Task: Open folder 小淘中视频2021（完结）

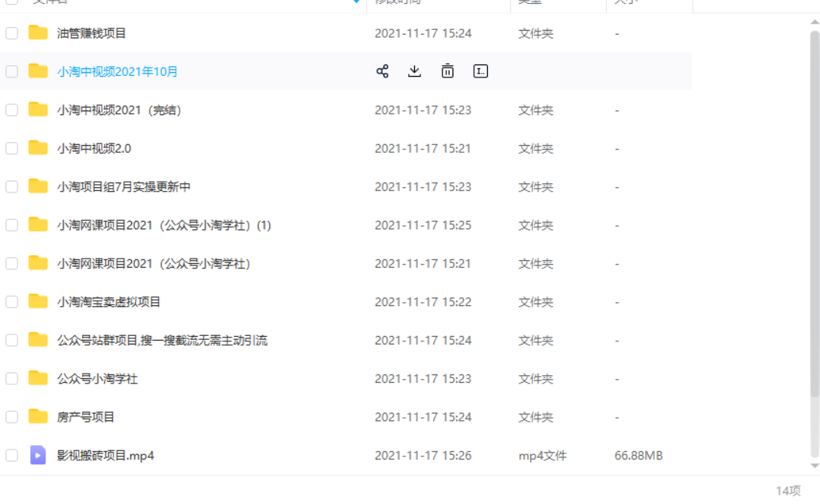Action: click(x=119, y=110)
